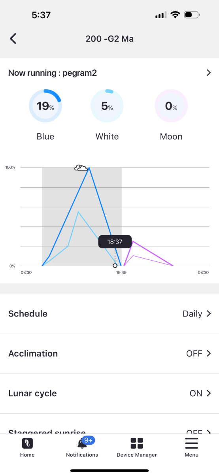This screenshot has width=219, height=476.
Task: Open Lunar cycle ON setting
Action: (x=109, y=393)
